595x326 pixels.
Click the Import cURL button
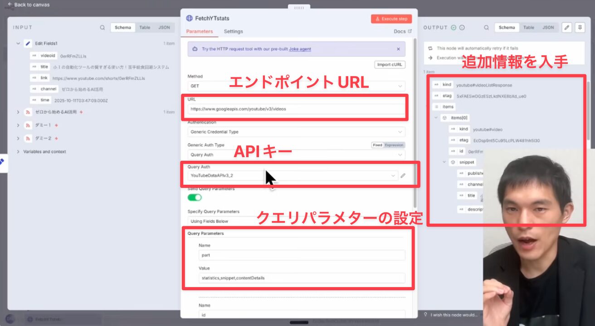(x=390, y=64)
